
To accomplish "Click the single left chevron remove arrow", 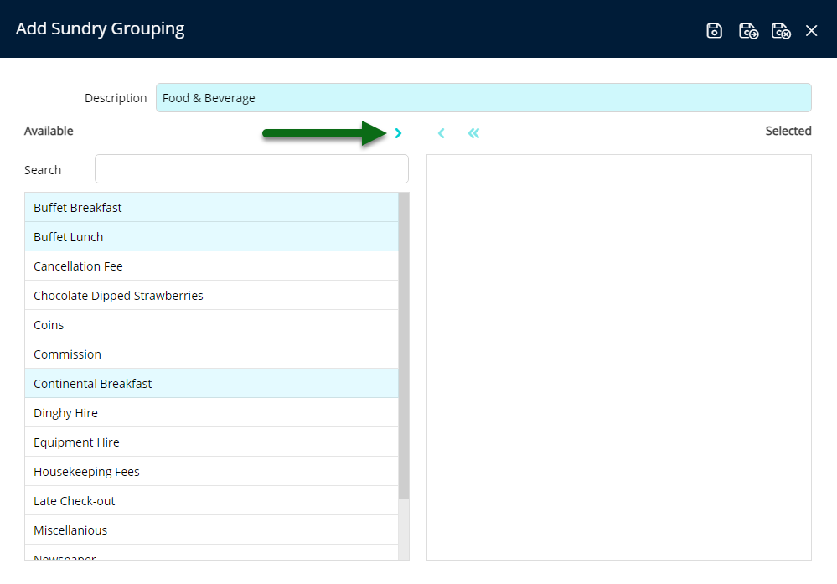I will (441, 133).
